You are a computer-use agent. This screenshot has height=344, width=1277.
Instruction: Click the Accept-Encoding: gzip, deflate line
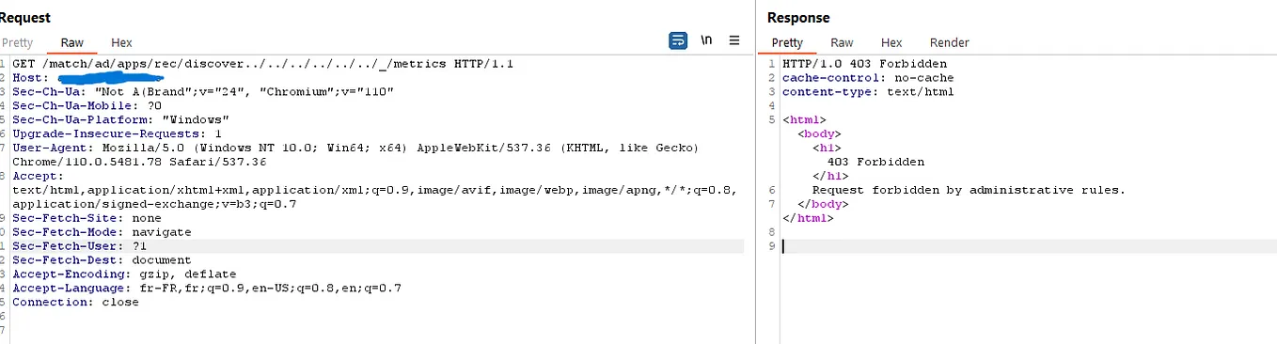tap(124, 274)
